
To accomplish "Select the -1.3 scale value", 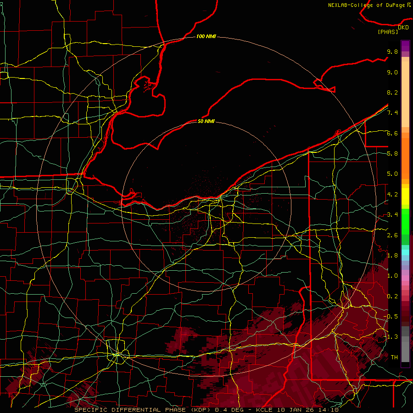I will [390, 337].
